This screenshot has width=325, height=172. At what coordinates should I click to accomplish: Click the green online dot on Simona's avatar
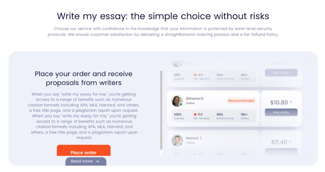[181, 104]
